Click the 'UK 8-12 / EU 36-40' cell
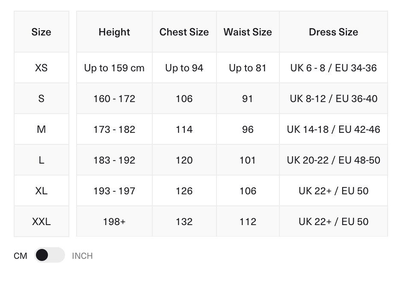415x281 pixels. pos(333,99)
